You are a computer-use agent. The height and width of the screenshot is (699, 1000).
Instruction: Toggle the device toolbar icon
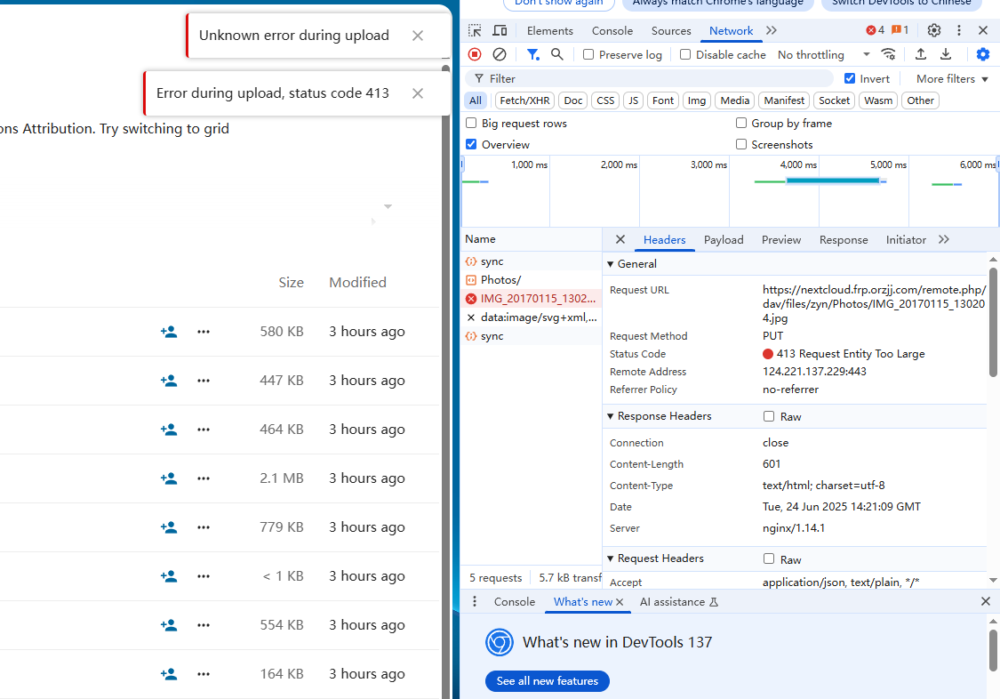pyautogui.click(x=500, y=30)
